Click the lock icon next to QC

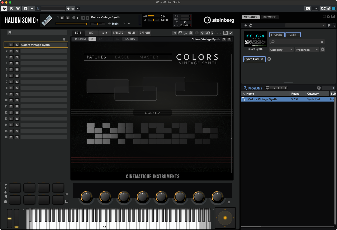coord(329,8)
